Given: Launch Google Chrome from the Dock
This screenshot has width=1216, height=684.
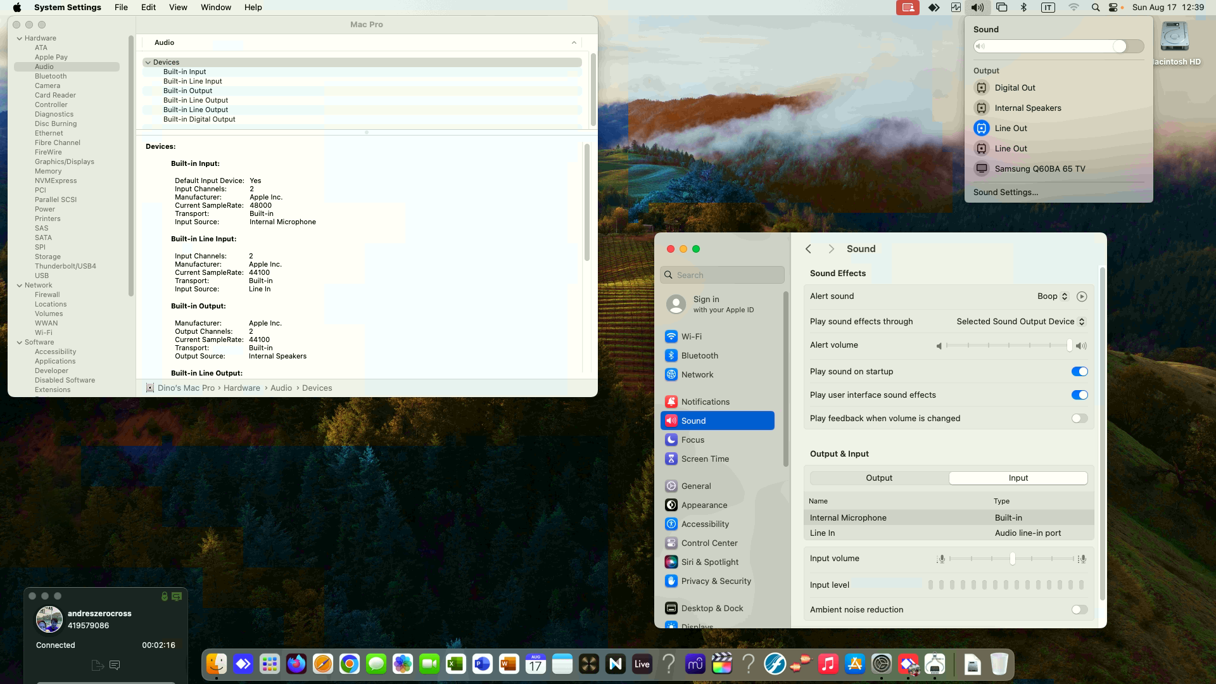Looking at the screenshot, I should [350, 664].
